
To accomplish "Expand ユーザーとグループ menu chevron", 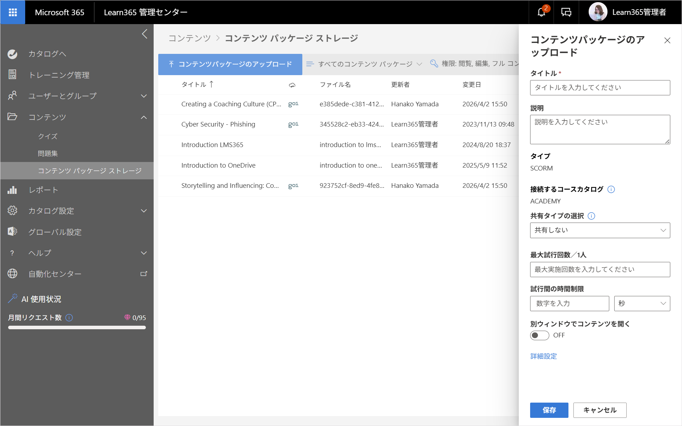I will point(144,96).
